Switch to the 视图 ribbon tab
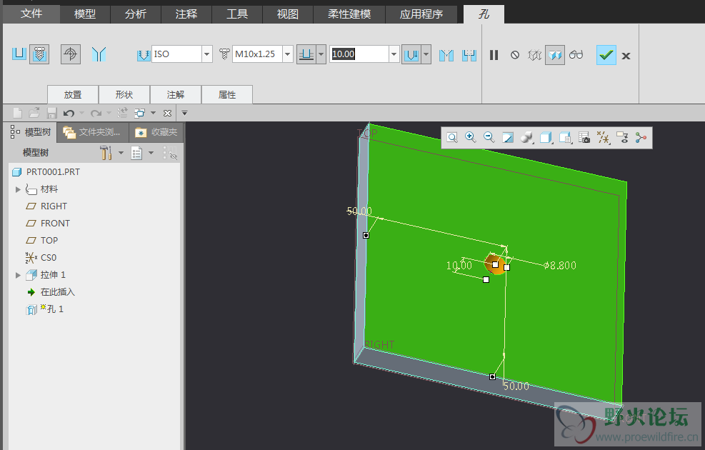Screen dimensions: 705x450 point(288,14)
